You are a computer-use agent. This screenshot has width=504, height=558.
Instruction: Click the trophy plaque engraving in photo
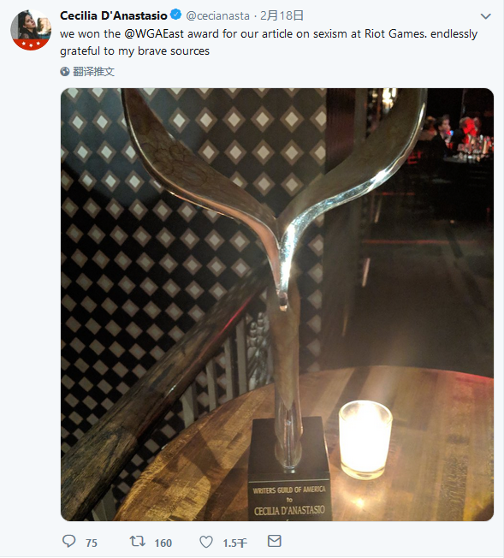(289, 502)
